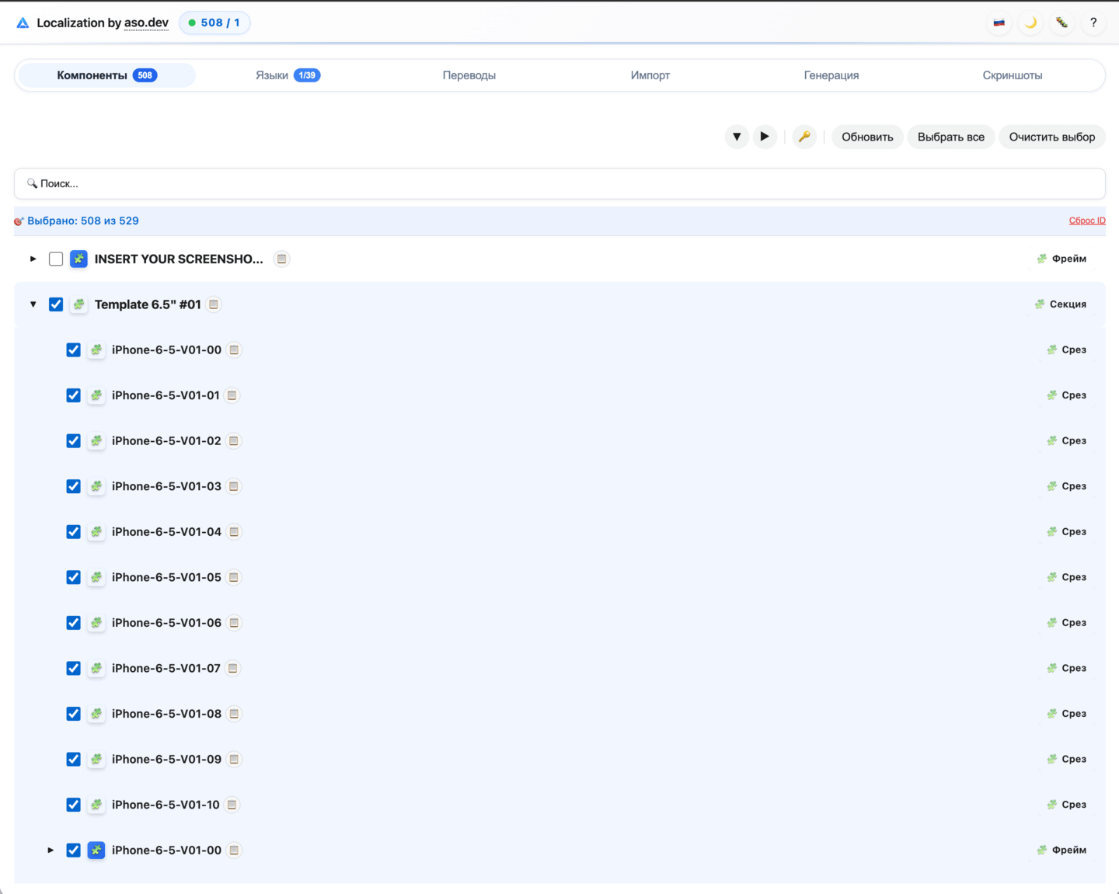This screenshot has width=1119, height=894.
Task: Open the Скриншоты tab
Action: (x=1012, y=75)
